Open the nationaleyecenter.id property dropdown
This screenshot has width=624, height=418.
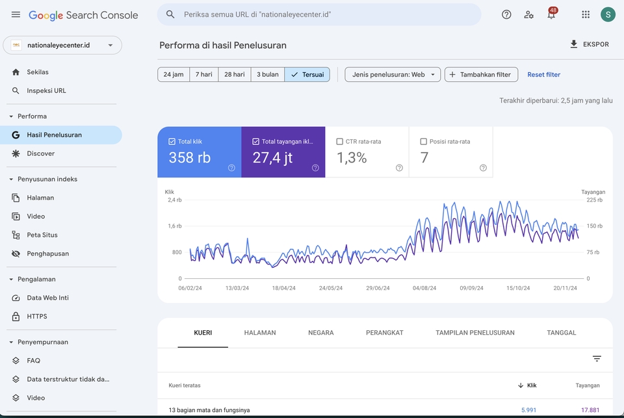62,45
